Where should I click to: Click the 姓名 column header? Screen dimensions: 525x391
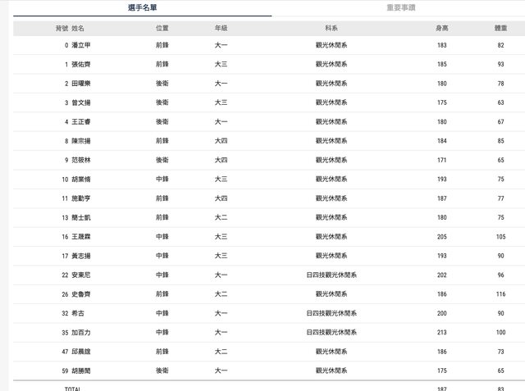pos(78,28)
